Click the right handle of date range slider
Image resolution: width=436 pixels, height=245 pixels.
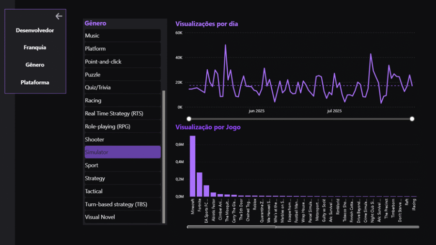pyautogui.click(x=412, y=119)
